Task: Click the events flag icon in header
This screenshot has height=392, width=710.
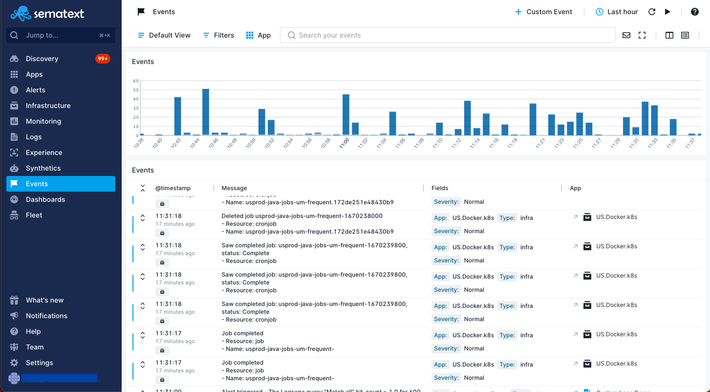Action: click(141, 12)
